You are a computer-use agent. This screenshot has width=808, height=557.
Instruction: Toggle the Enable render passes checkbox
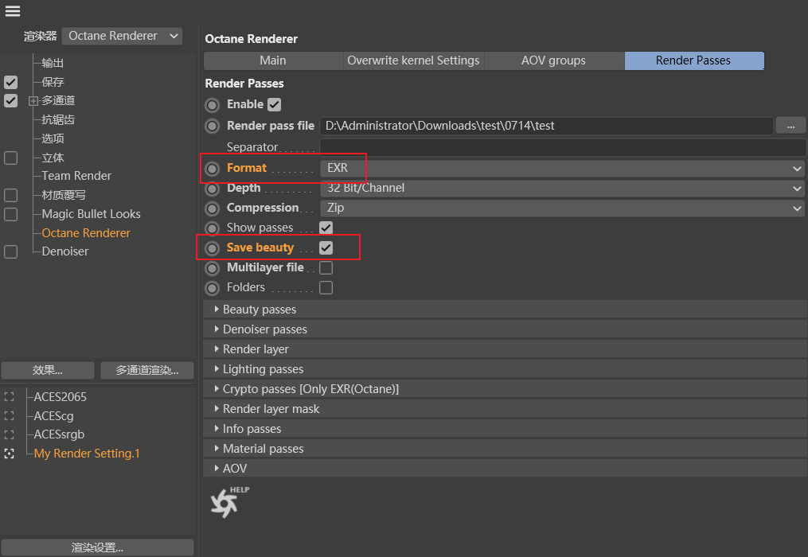[x=275, y=104]
